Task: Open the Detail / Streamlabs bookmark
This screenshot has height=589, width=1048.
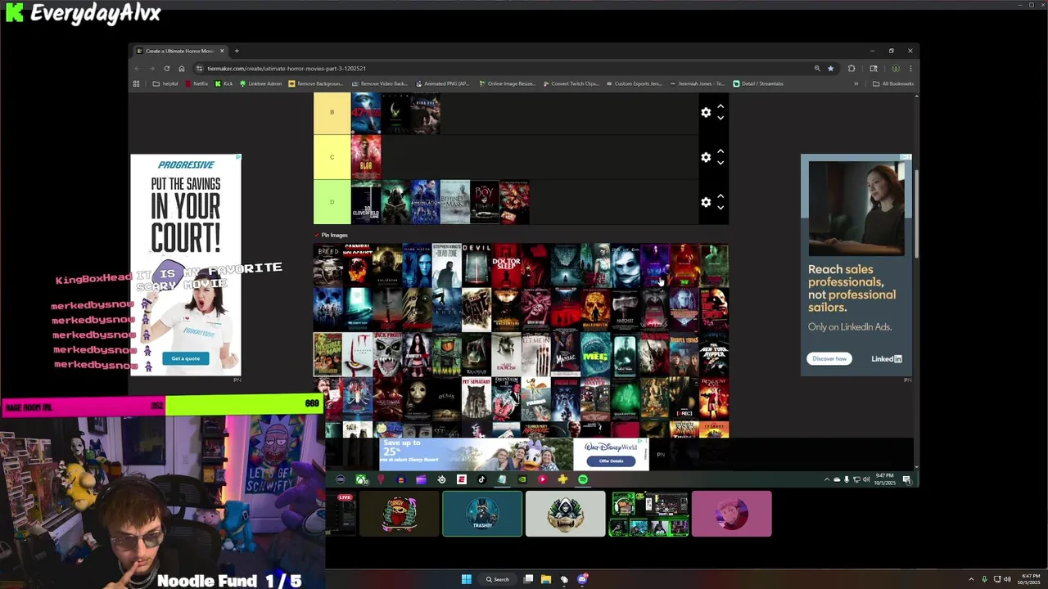Action: (757, 83)
